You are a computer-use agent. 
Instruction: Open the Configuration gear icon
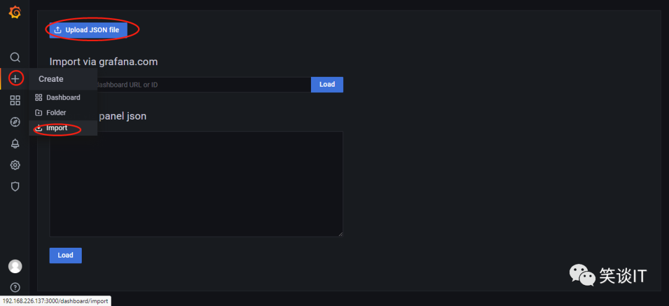[15, 165]
